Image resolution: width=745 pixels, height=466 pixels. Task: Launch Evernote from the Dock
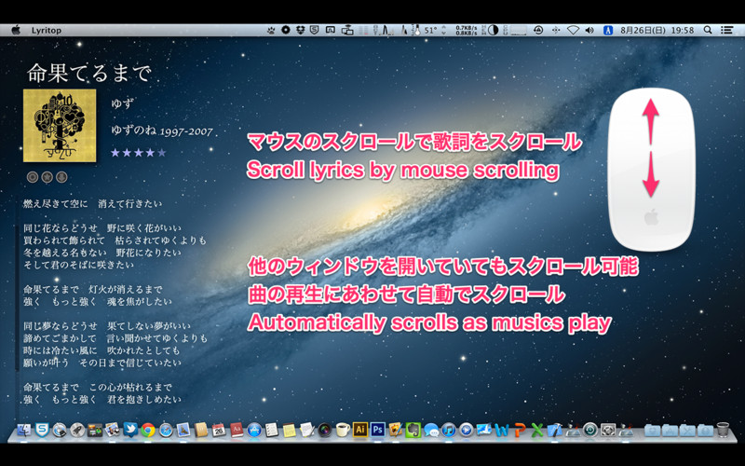[x=413, y=430]
